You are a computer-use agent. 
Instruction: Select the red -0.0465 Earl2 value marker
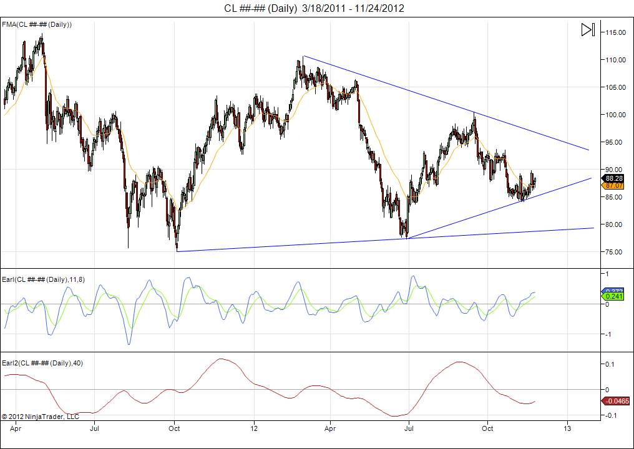pos(616,401)
